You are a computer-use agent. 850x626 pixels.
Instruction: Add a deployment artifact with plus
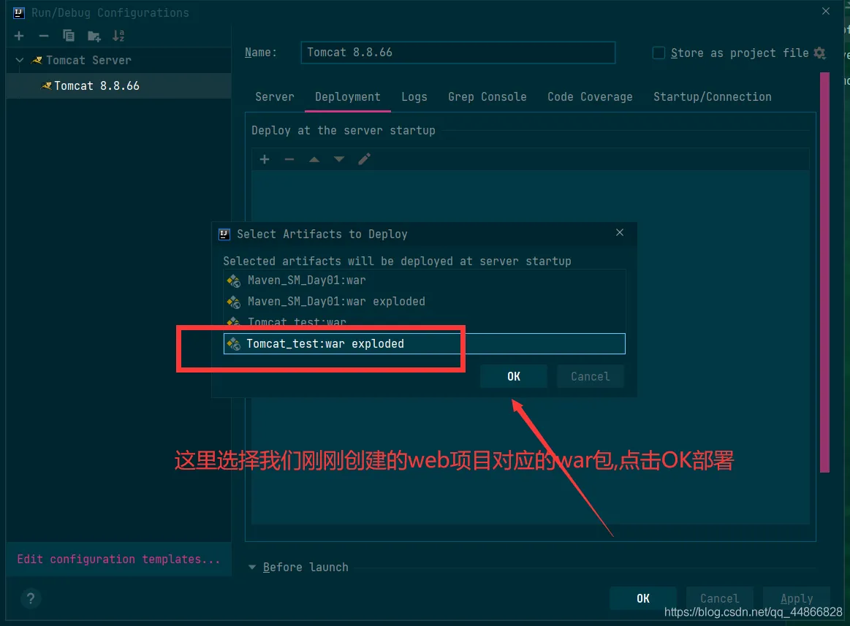coord(265,159)
